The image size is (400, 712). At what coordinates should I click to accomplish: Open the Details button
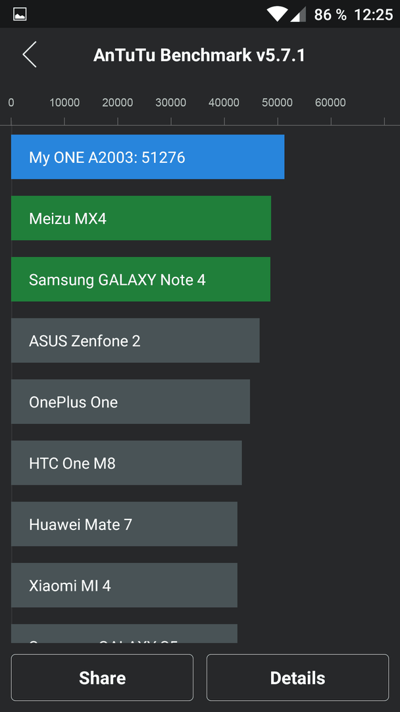pyautogui.click(x=297, y=678)
